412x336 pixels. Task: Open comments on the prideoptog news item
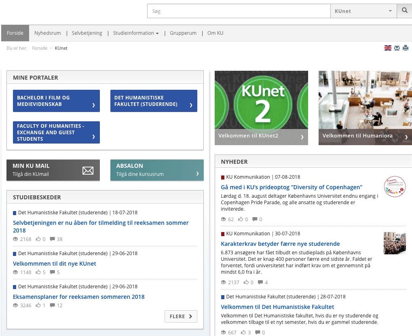[x=255, y=219]
